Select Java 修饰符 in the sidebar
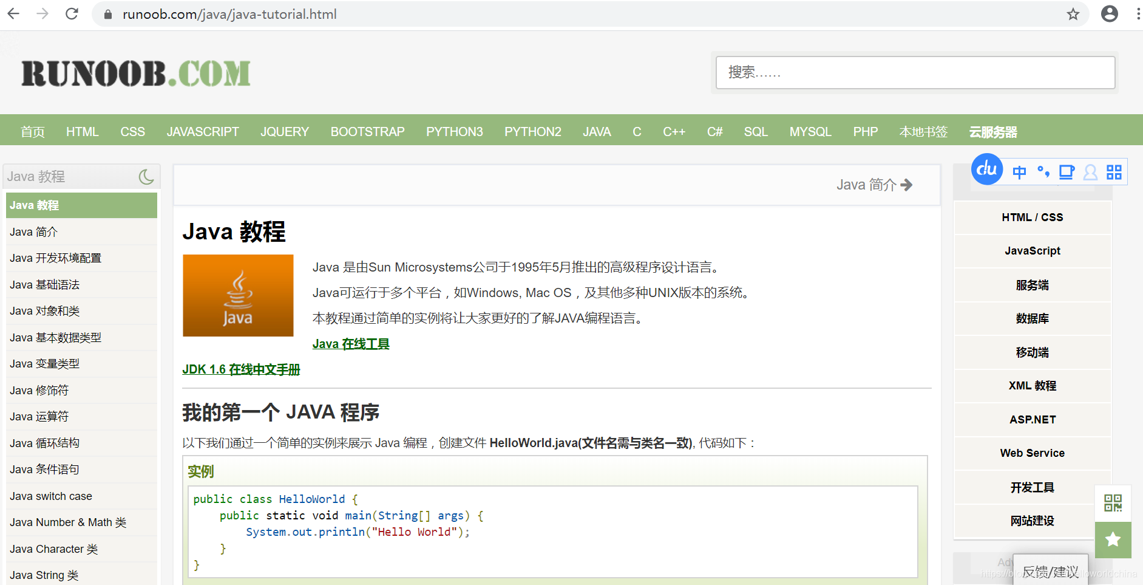This screenshot has height=585, width=1143. [81, 391]
